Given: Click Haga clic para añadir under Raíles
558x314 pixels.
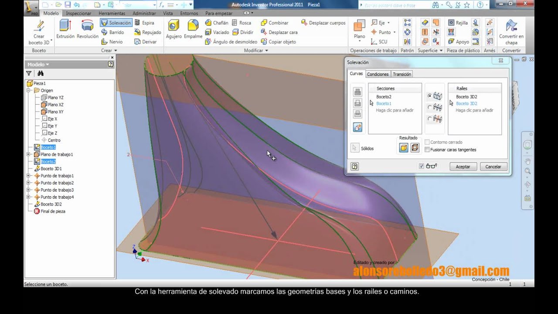Looking at the screenshot, I should (x=475, y=110).
